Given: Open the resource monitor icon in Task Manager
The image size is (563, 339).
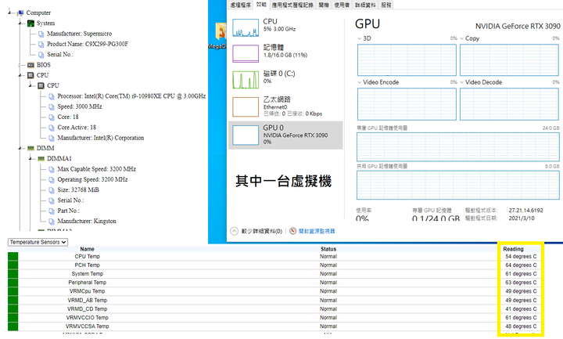Looking at the screenshot, I should pyautogui.click(x=293, y=231).
